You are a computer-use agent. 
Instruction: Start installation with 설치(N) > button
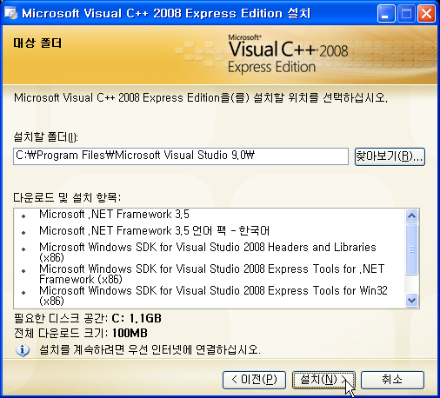pyautogui.click(x=323, y=380)
